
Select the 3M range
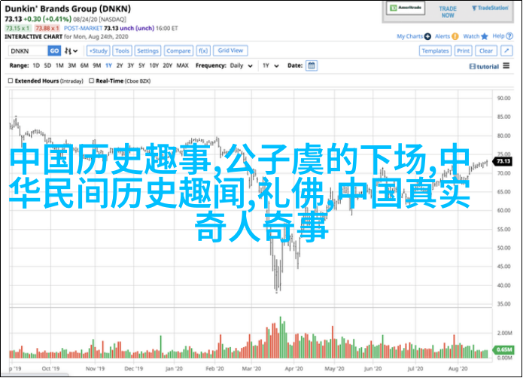point(72,66)
